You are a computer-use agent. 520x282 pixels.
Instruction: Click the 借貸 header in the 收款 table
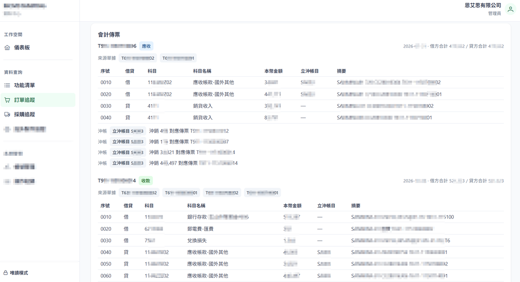point(128,206)
